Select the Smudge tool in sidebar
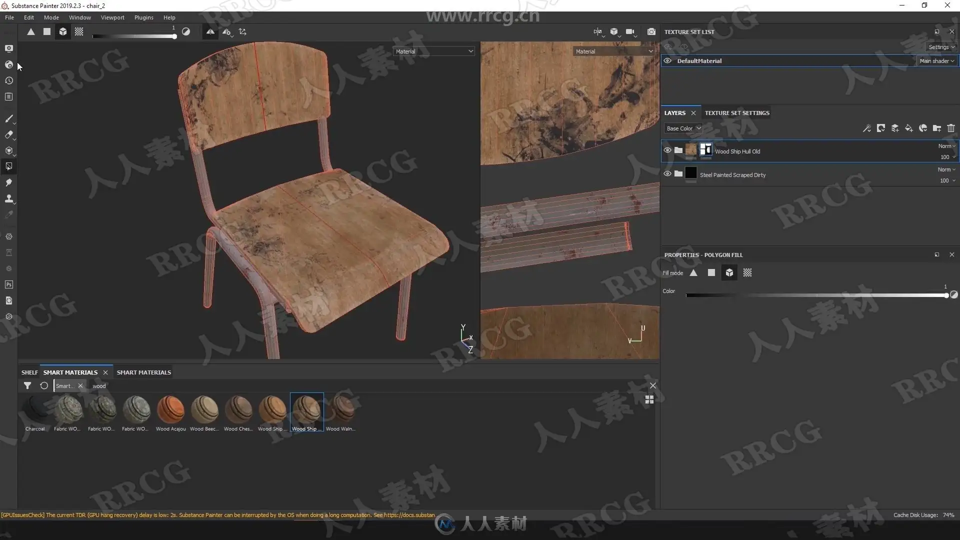960x540 pixels. click(x=8, y=182)
